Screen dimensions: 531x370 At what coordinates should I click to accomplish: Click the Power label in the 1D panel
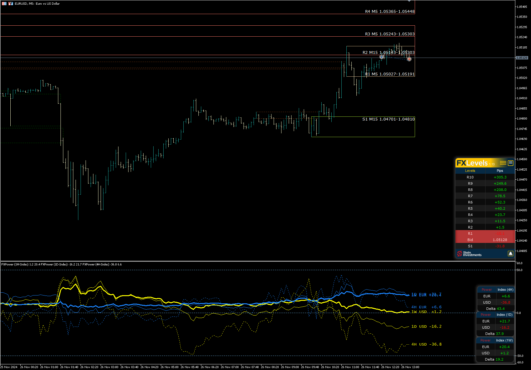coord(486,315)
